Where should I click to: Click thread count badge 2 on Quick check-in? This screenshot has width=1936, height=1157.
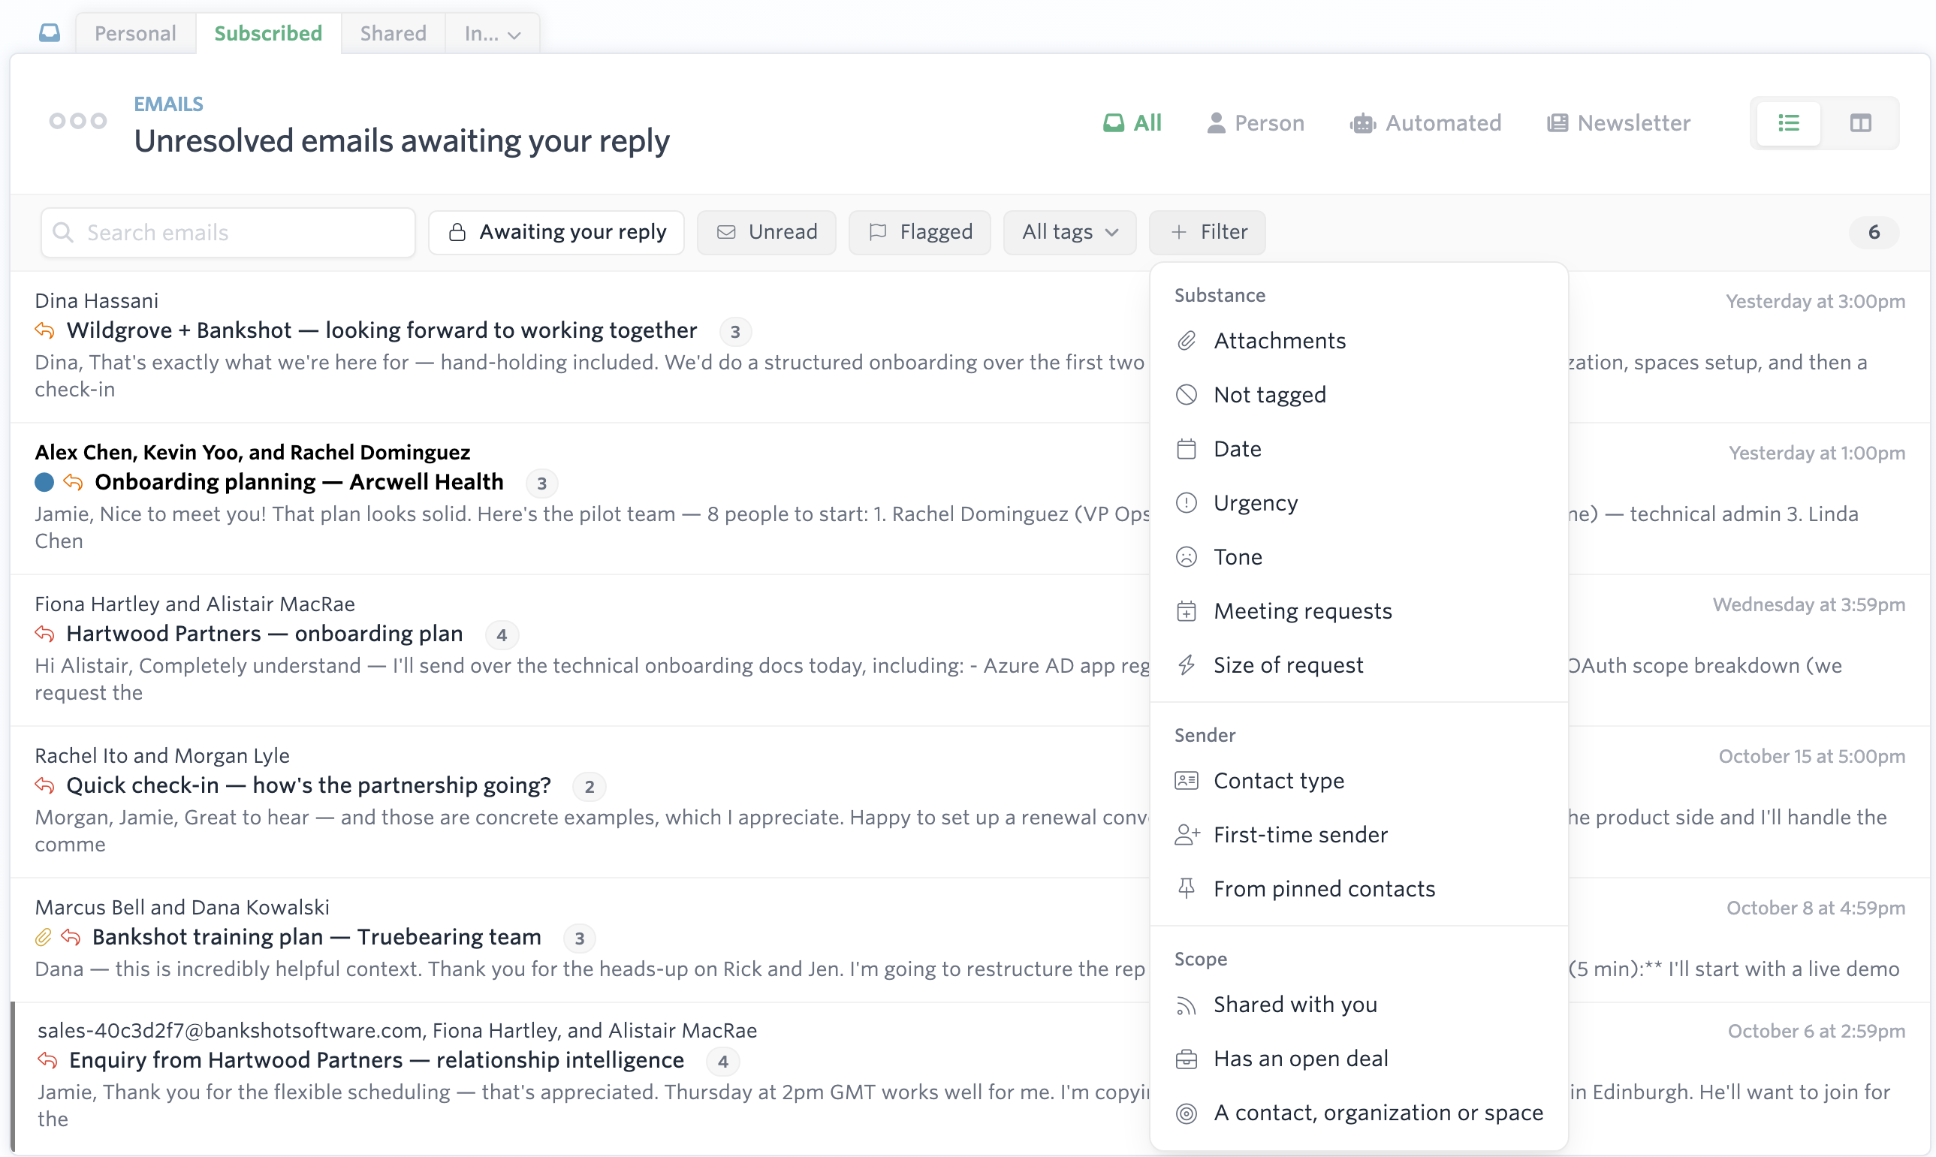pyautogui.click(x=590, y=787)
